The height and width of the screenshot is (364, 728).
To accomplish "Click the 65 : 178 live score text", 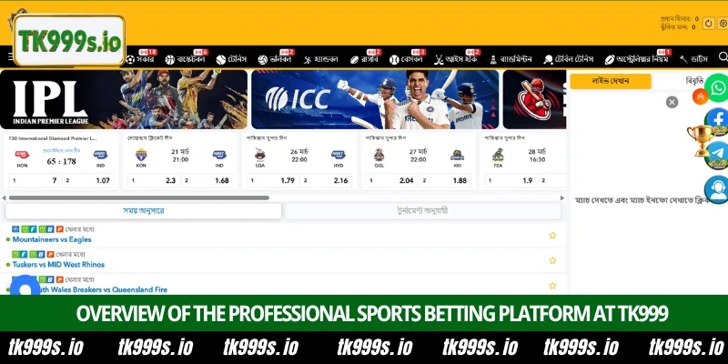I will click(x=61, y=162).
